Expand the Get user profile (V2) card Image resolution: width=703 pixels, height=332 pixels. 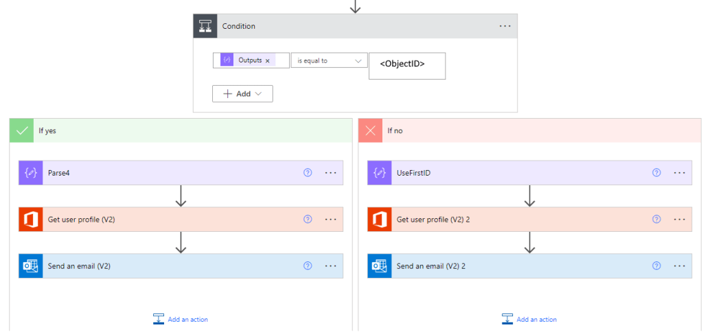[181, 219]
